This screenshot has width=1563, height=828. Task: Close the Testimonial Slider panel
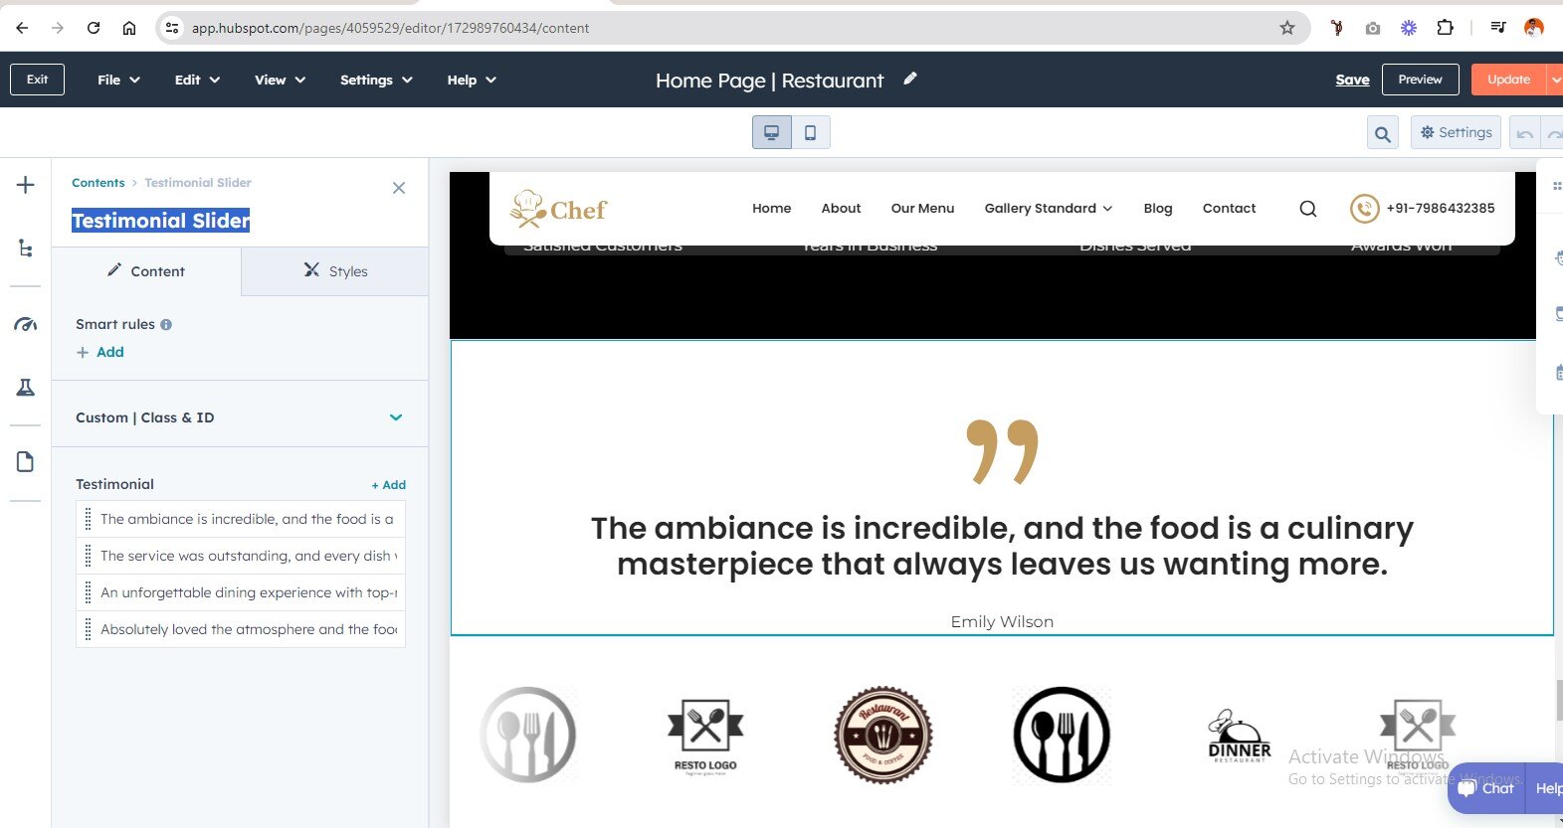pos(399,188)
